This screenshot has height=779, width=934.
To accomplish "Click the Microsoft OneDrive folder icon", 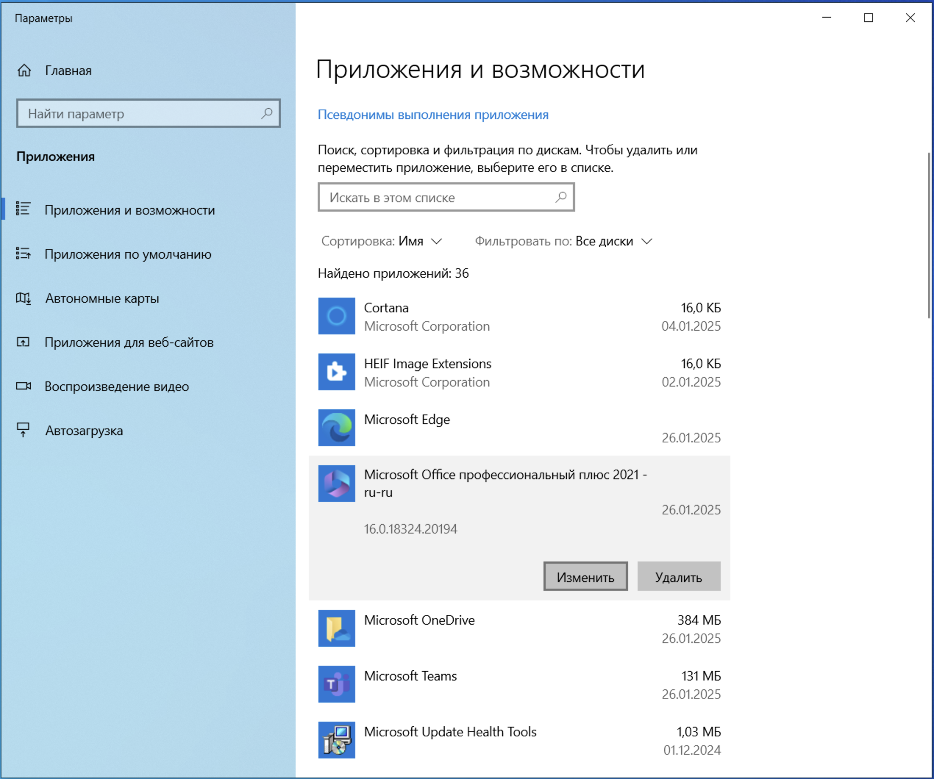I will coord(337,628).
